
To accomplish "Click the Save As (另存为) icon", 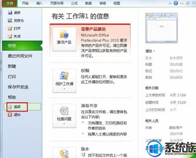I will (x=10, y=20).
